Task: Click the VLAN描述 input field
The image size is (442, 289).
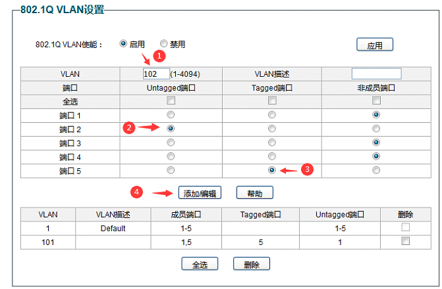Action: (376, 74)
